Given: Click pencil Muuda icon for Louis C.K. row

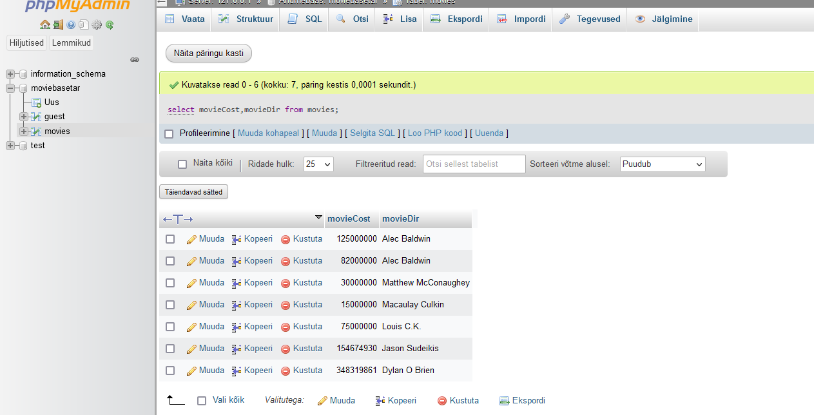Looking at the screenshot, I should [191, 327].
